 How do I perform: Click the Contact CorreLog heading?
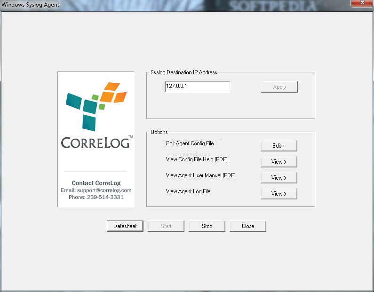(96, 183)
